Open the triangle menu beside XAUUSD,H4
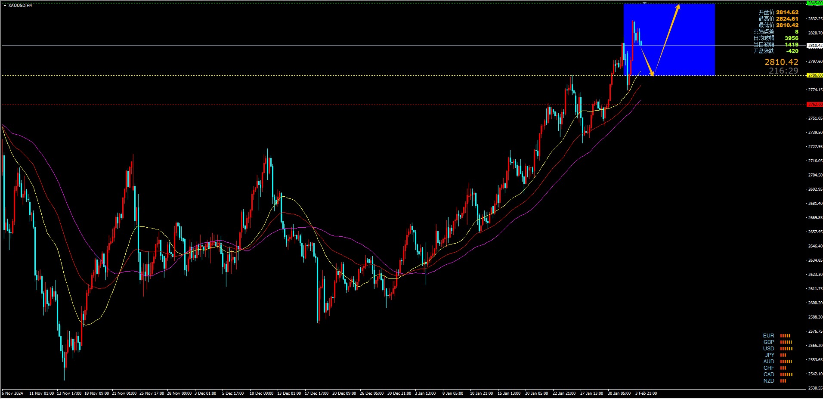The image size is (823, 399). [x=5, y=6]
